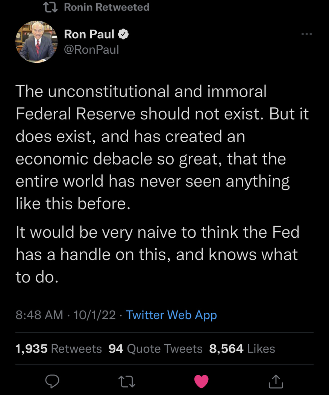This screenshot has height=395, width=329.
Task: Click the @RonPaul handle
Action: (91, 49)
